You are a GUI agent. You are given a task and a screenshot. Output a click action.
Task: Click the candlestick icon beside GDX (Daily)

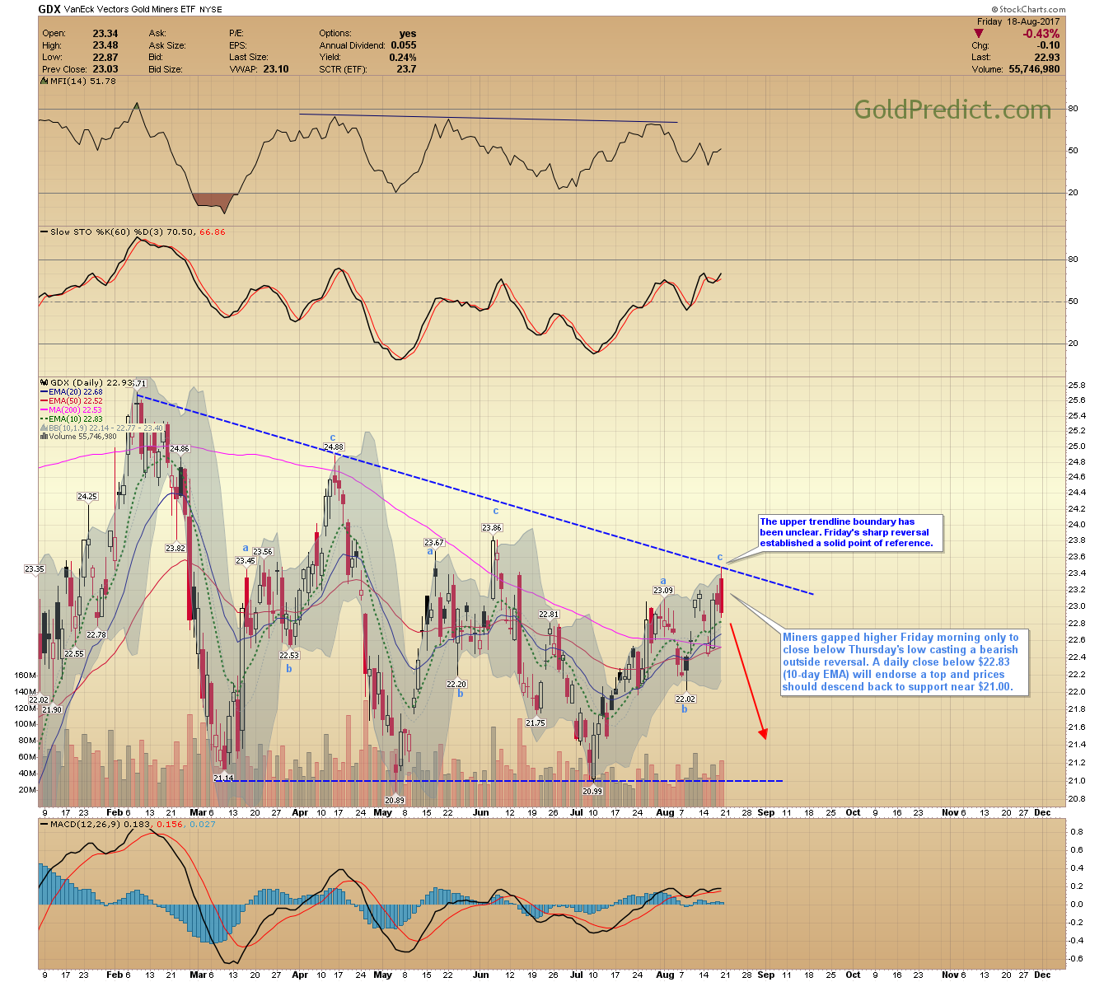click(44, 383)
